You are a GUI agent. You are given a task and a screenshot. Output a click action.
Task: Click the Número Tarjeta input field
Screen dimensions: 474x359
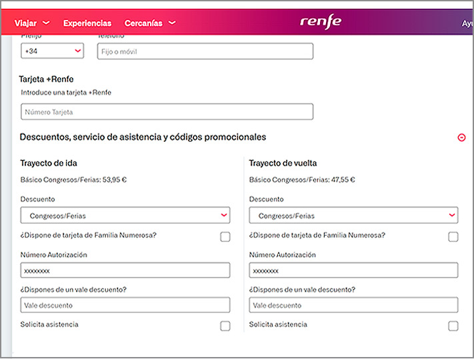[167, 112]
